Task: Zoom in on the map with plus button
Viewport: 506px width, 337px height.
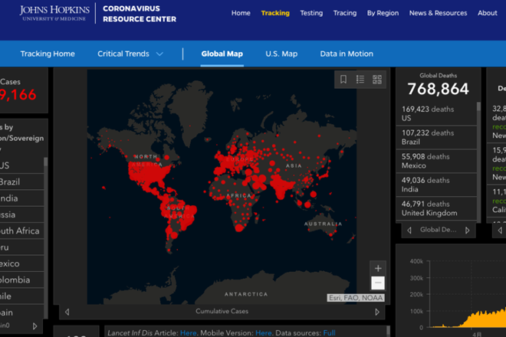Action: [378, 268]
